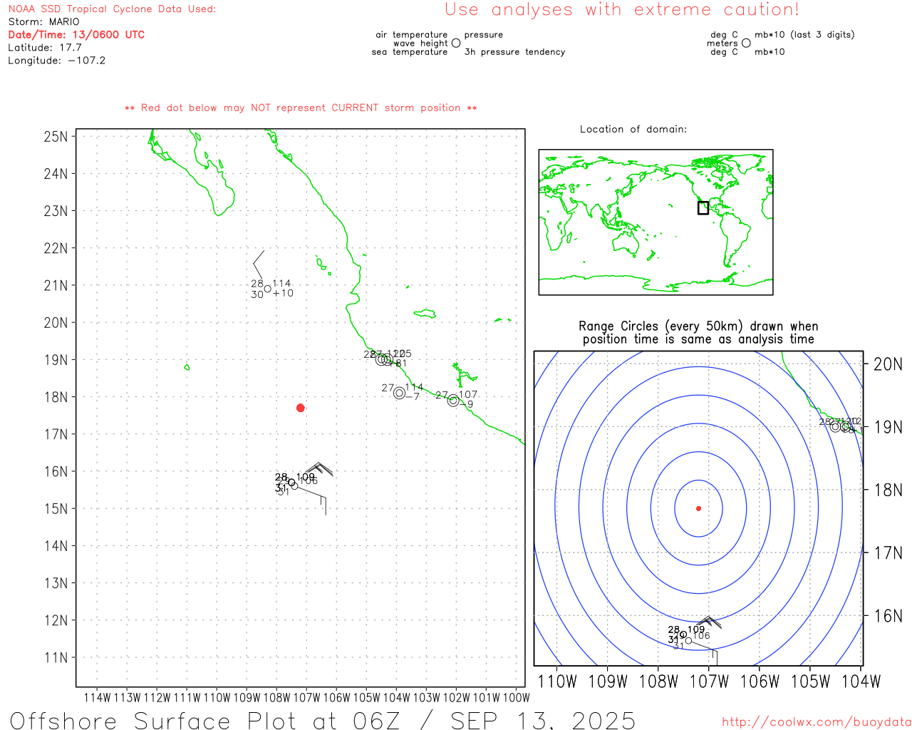
Task: Click the world locator map thumbnail
Action: [655, 222]
